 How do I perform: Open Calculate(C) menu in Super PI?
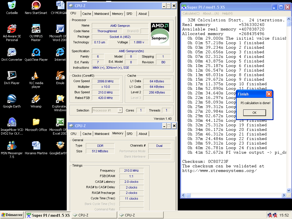191,13
